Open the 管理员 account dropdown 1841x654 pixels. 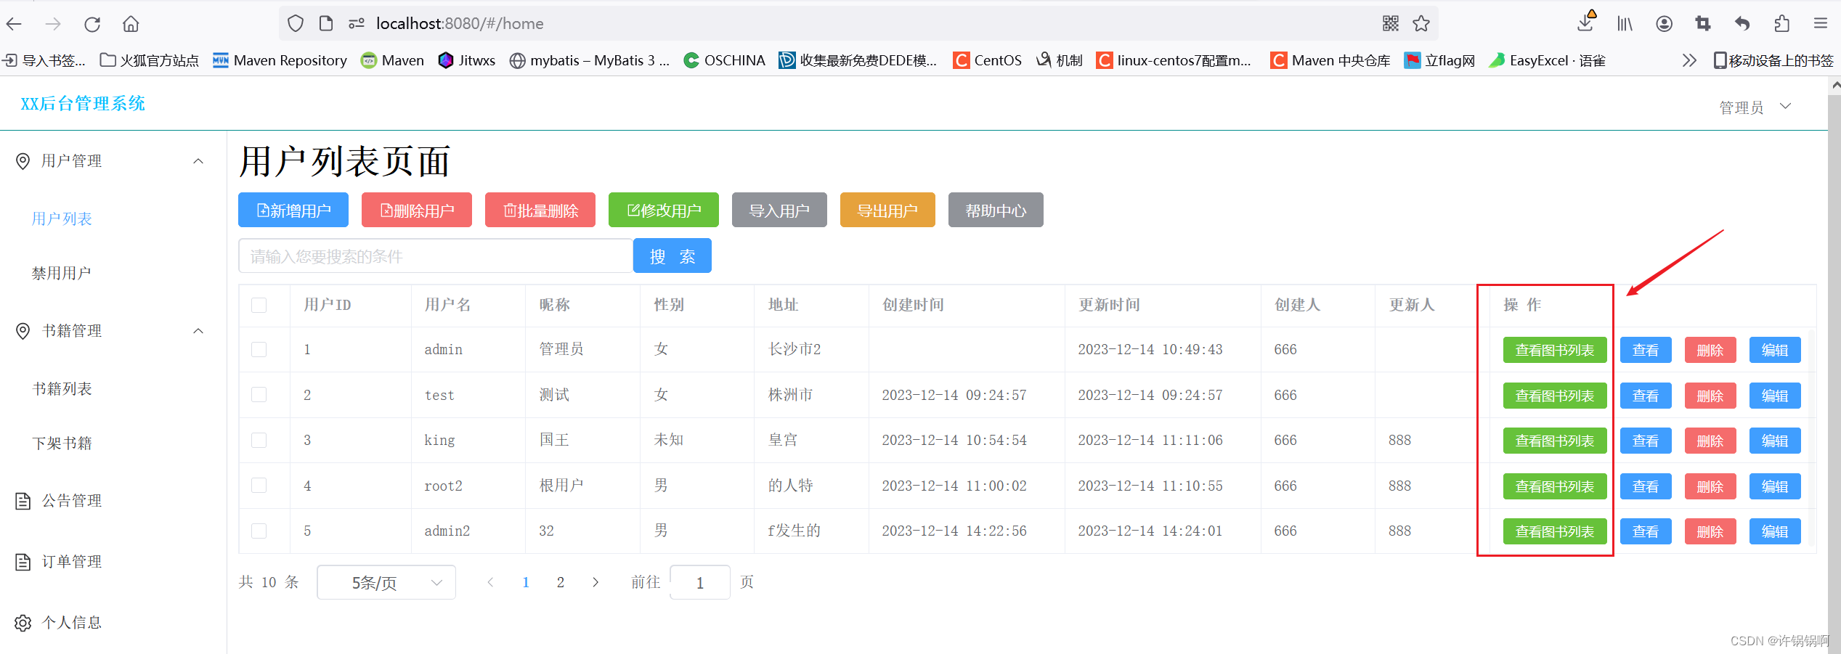click(x=1755, y=107)
